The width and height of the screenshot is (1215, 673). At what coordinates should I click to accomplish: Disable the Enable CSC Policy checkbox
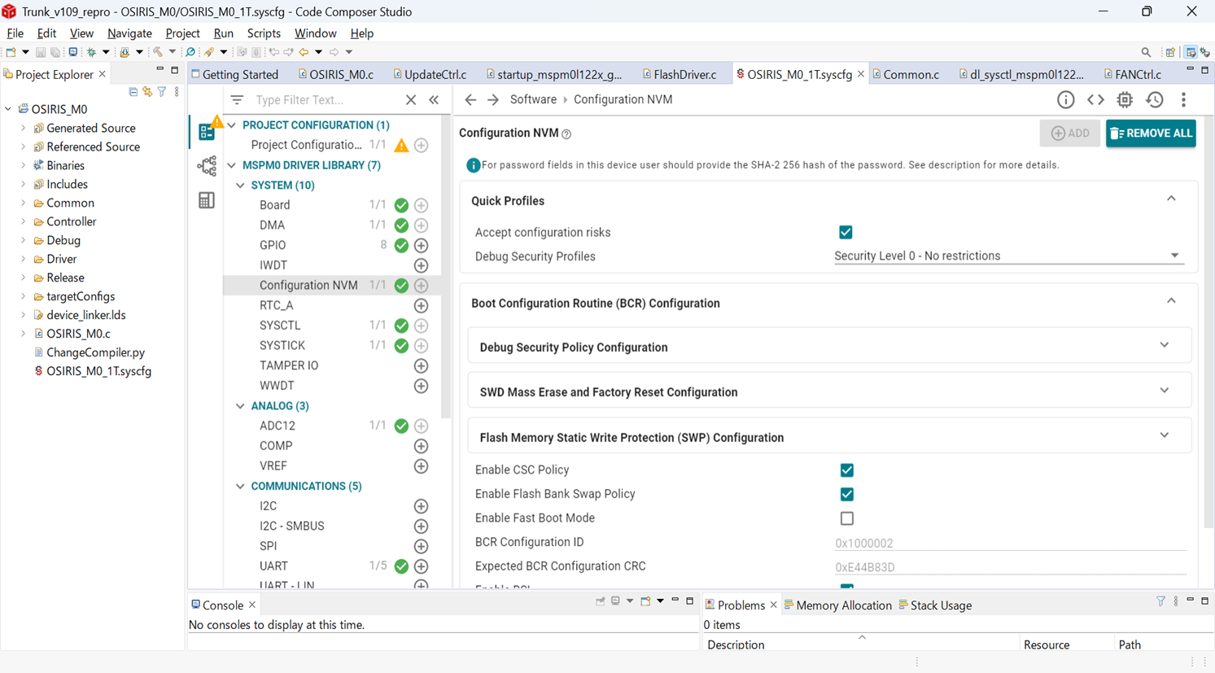coord(846,470)
